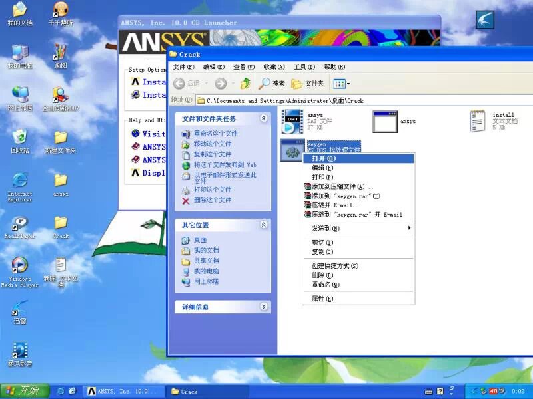Open the 搜索 search pane
The width and height of the screenshot is (533, 399).
coord(272,84)
